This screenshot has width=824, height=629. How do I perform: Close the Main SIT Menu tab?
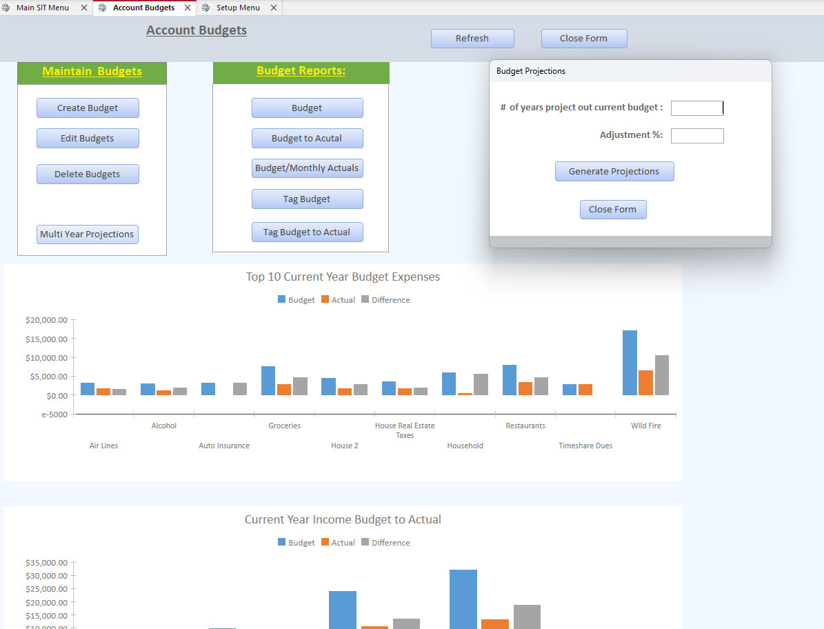point(84,8)
